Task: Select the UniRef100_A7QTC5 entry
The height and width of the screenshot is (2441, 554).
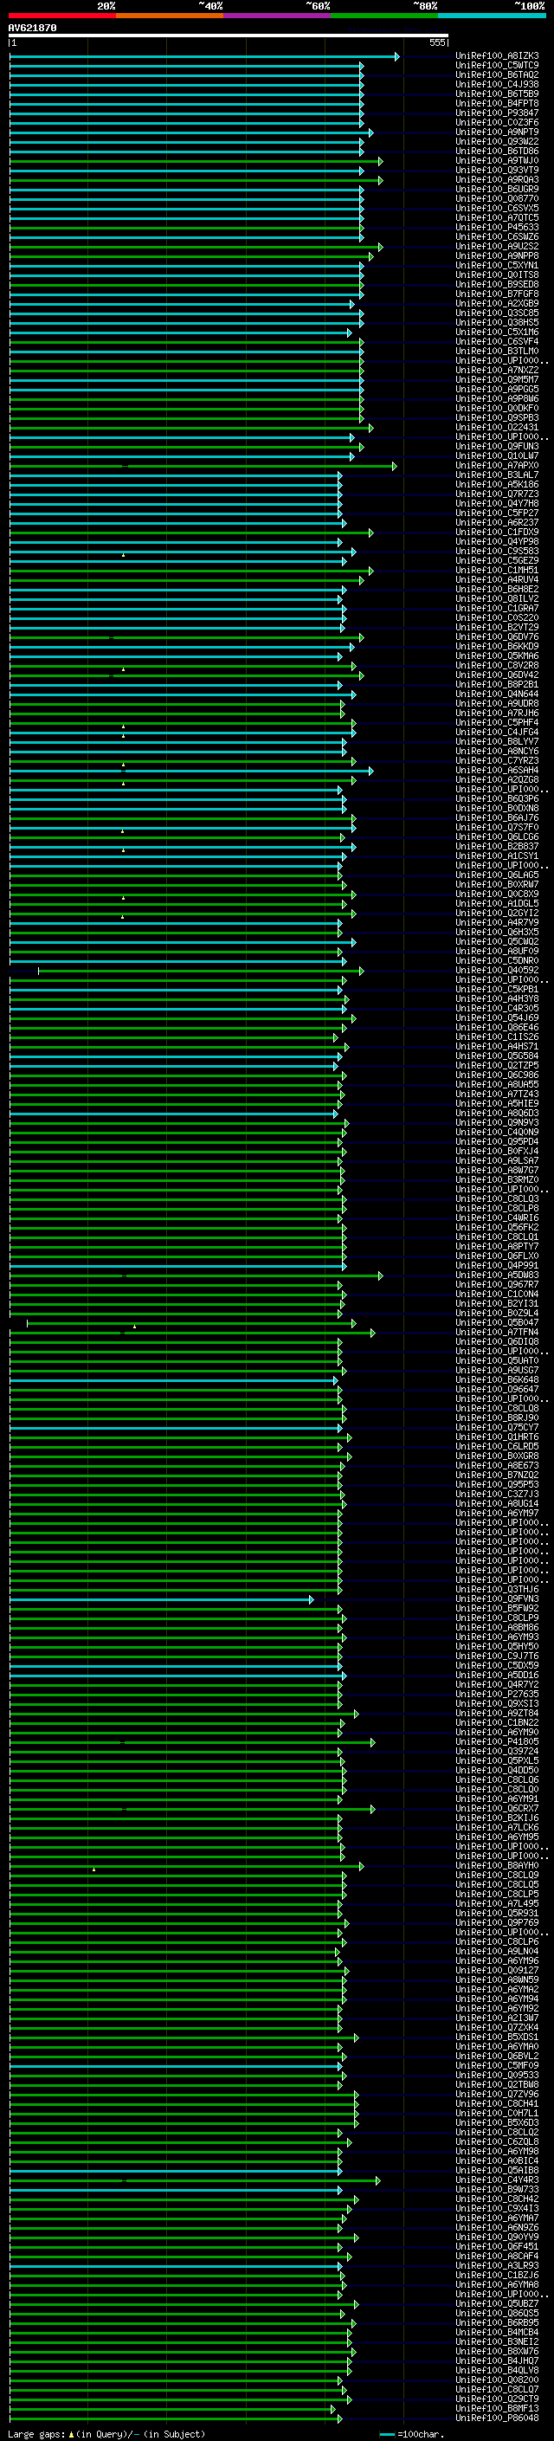Action: [497, 218]
